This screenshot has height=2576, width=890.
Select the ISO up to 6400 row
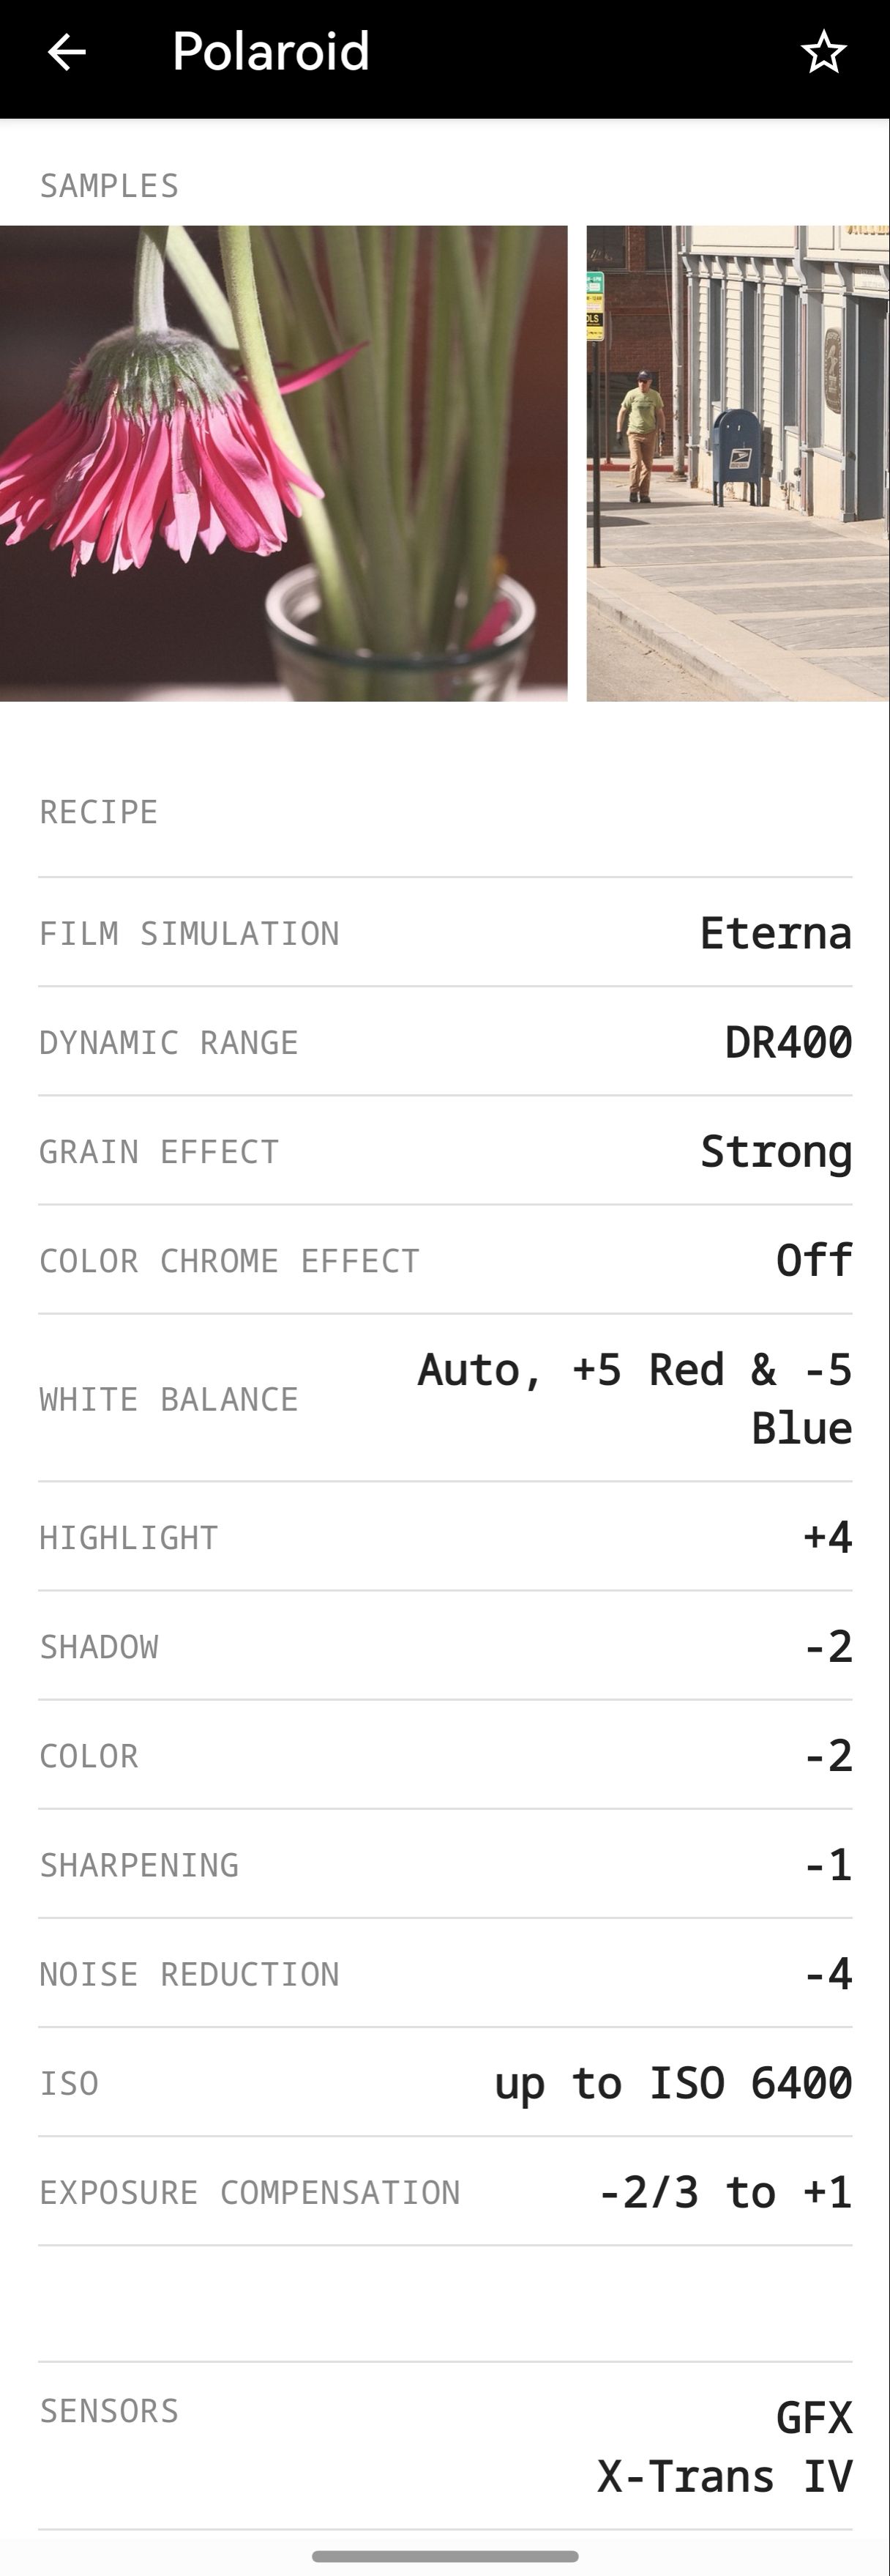pyautogui.click(x=446, y=2083)
